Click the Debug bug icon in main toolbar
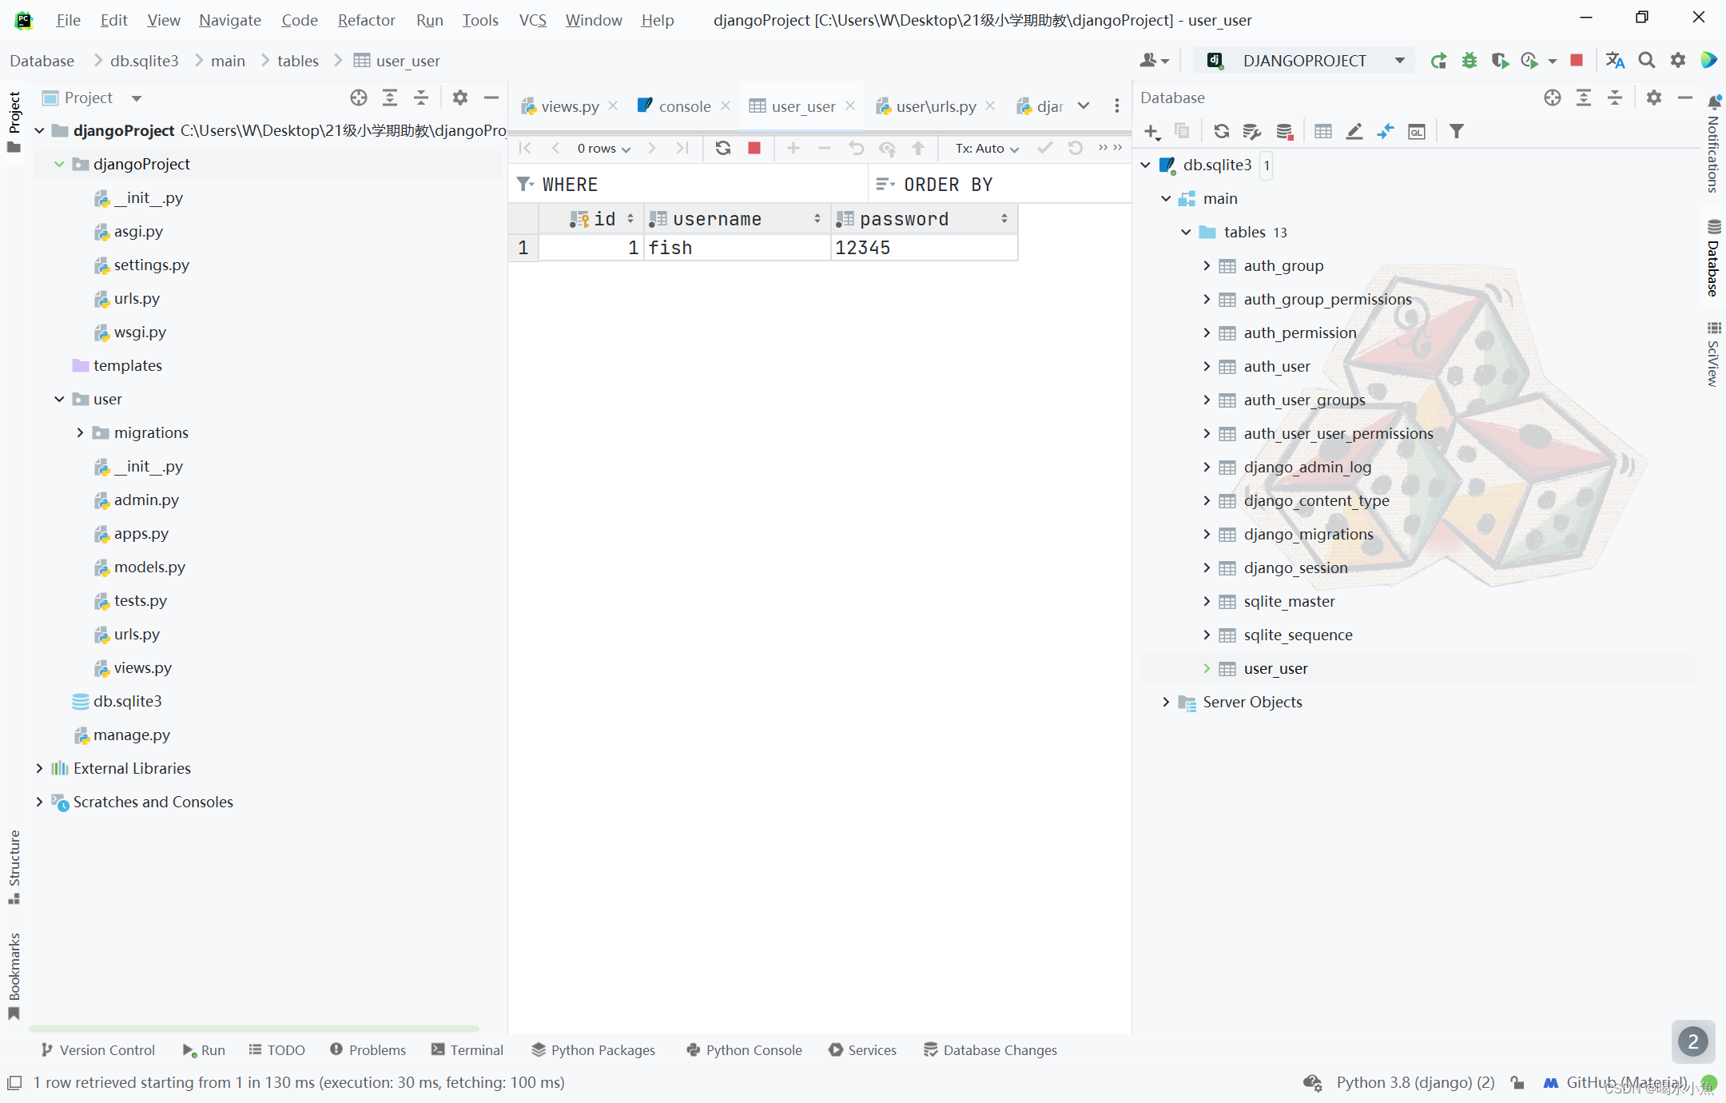Image resolution: width=1726 pixels, height=1103 pixels. click(x=1469, y=61)
